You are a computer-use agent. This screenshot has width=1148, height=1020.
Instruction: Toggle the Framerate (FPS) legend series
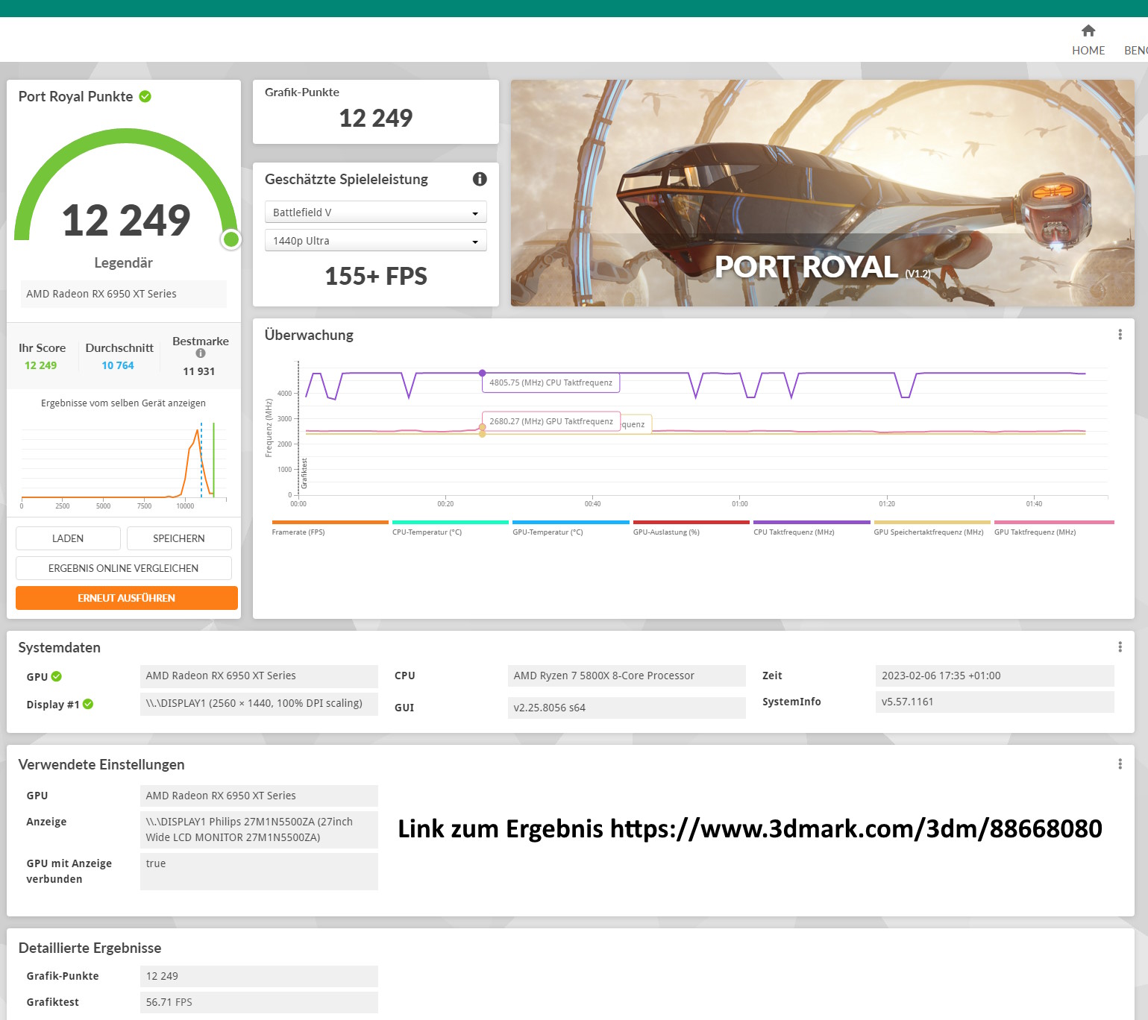pyautogui.click(x=330, y=528)
